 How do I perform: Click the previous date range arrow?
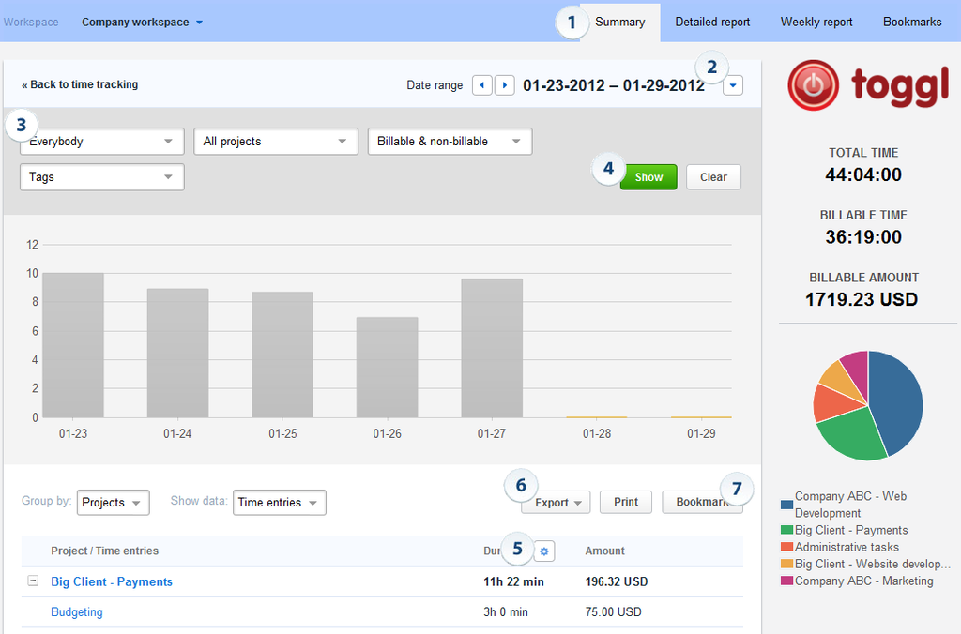point(482,85)
